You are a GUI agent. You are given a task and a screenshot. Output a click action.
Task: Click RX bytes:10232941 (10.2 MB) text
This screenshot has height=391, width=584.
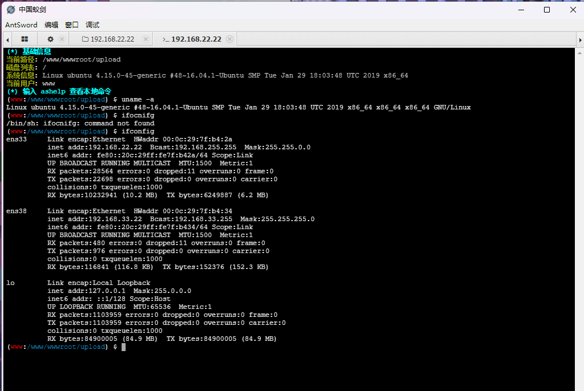tap(102, 195)
